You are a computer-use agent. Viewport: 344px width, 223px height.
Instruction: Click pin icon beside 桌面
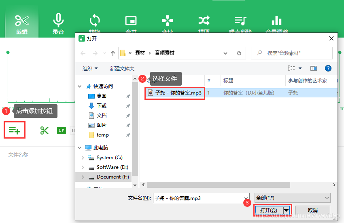click(128, 96)
